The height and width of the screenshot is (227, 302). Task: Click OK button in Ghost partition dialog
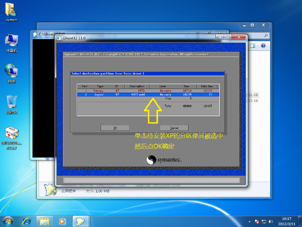(x=115, y=128)
